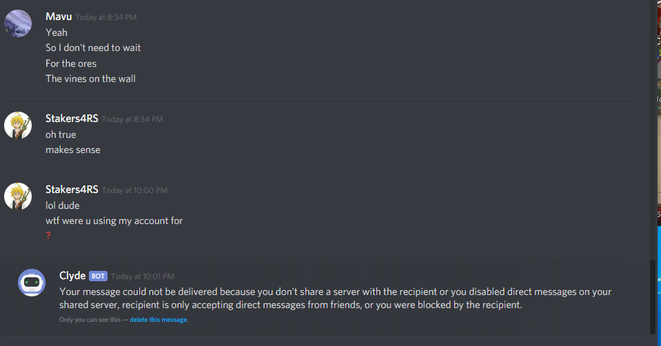The height and width of the screenshot is (346, 661).
Task: Click the 'Today at 10:01 PM' timestamp
Action: tap(143, 276)
